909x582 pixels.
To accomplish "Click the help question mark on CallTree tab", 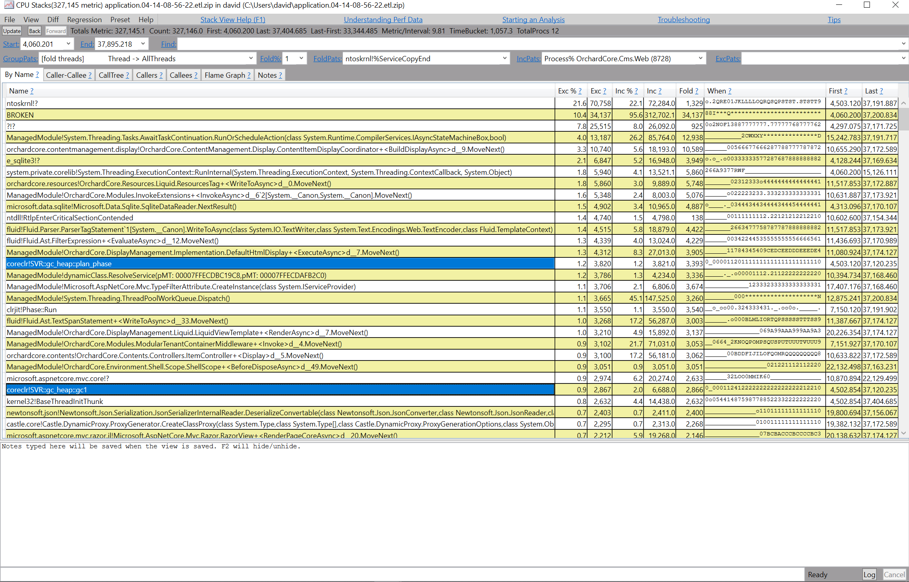I will [x=127, y=75].
